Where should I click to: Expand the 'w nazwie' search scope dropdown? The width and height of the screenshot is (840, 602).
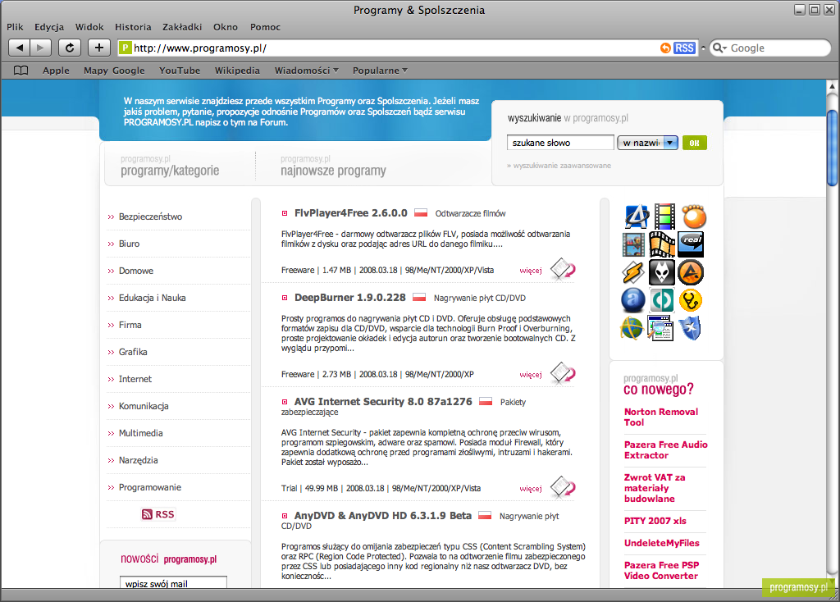[x=648, y=143]
